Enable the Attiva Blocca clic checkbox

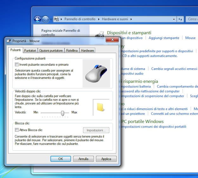click(x=17, y=130)
